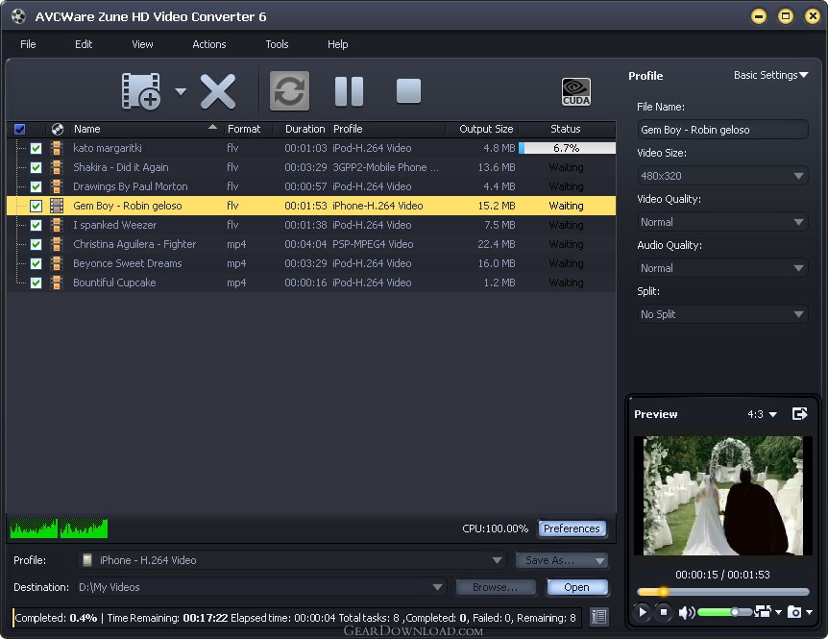The image size is (828, 639).
Task: Uncheck the Christina Aguilera - Fighter checkbox
Action: 36,244
